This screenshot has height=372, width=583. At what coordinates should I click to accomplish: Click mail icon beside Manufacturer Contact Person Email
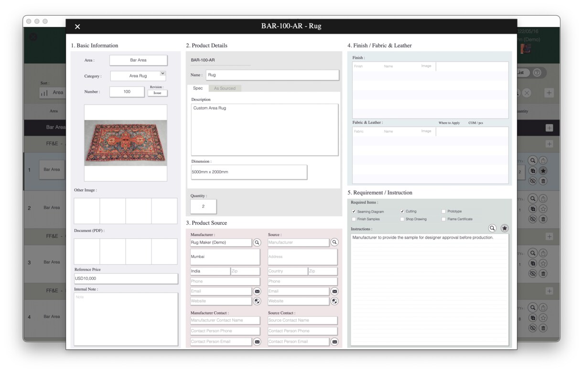click(x=257, y=342)
